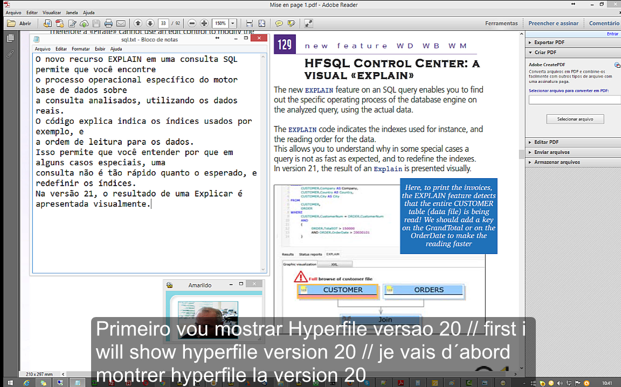The width and height of the screenshot is (621, 387).
Task: Open the Janela menu in Adobe Reader
Action: [72, 13]
